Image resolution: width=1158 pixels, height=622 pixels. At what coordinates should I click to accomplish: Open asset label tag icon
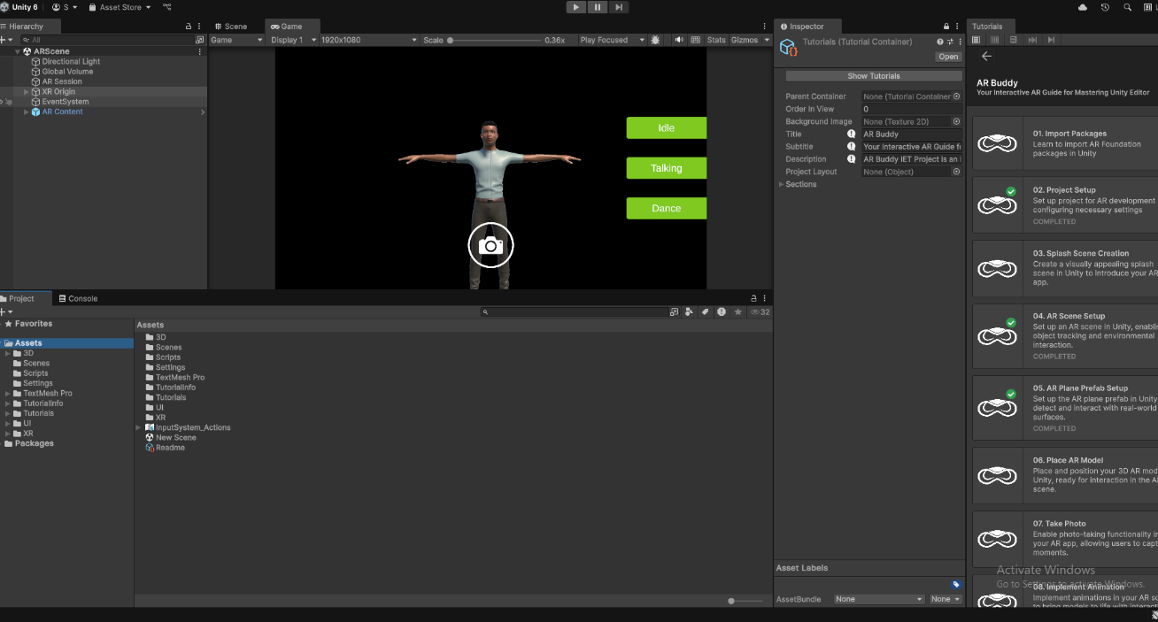click(x=956, y=585)
